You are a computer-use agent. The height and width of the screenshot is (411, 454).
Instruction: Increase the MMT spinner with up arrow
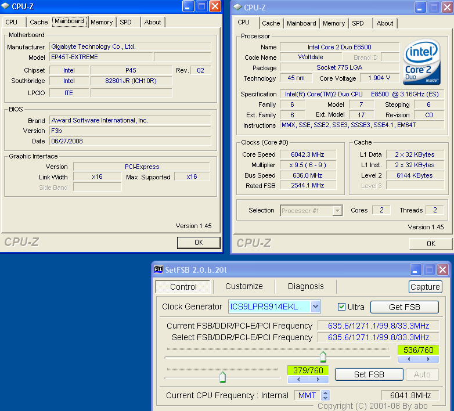[326, 393]
